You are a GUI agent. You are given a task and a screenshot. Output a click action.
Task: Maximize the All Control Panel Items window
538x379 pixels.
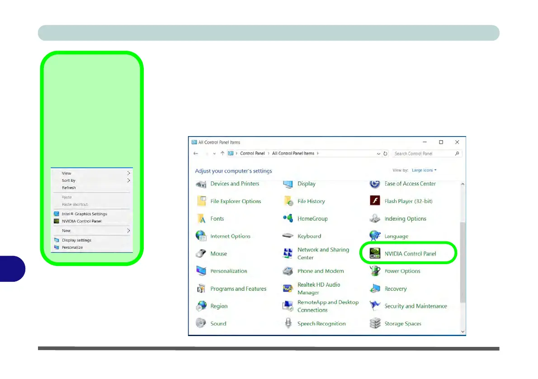pos(441,142)
